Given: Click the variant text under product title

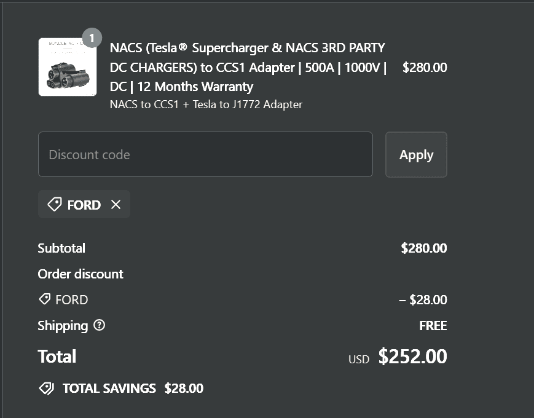Looking at the screenshot, I should point(206,104).
